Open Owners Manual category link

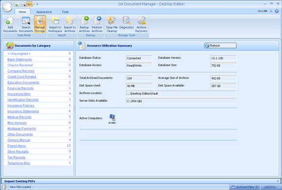pos(19,140)
